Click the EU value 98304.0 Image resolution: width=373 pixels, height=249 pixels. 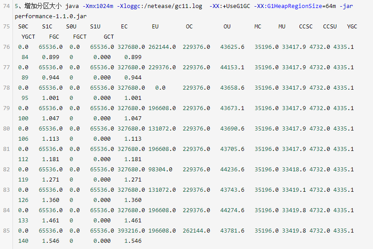pos(160,169)
